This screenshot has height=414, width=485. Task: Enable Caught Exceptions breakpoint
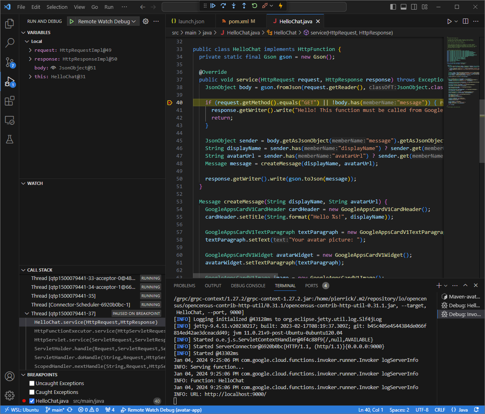coord(32,392)
